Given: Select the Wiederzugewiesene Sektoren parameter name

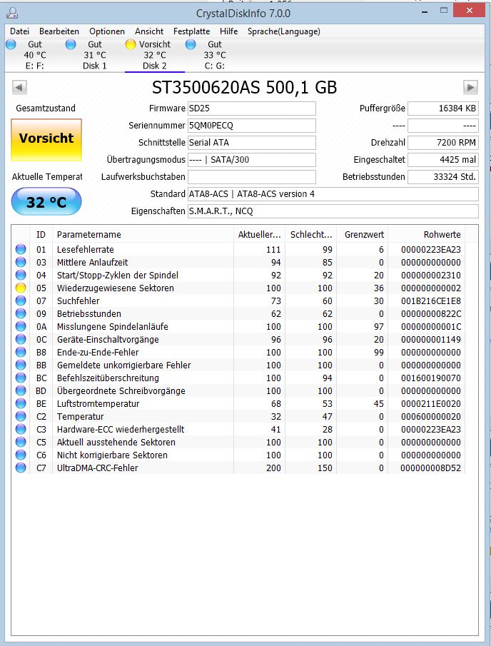Looking at the screenshot, I should pyautogui.click(x=116, y=288).
